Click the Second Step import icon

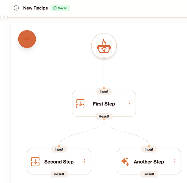click(x=35, y=162)
